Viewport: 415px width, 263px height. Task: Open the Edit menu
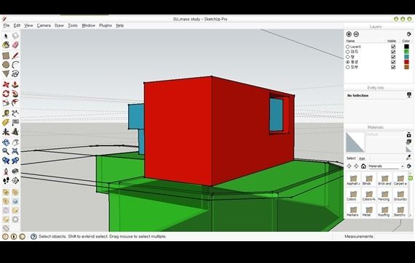click(17, 25)
